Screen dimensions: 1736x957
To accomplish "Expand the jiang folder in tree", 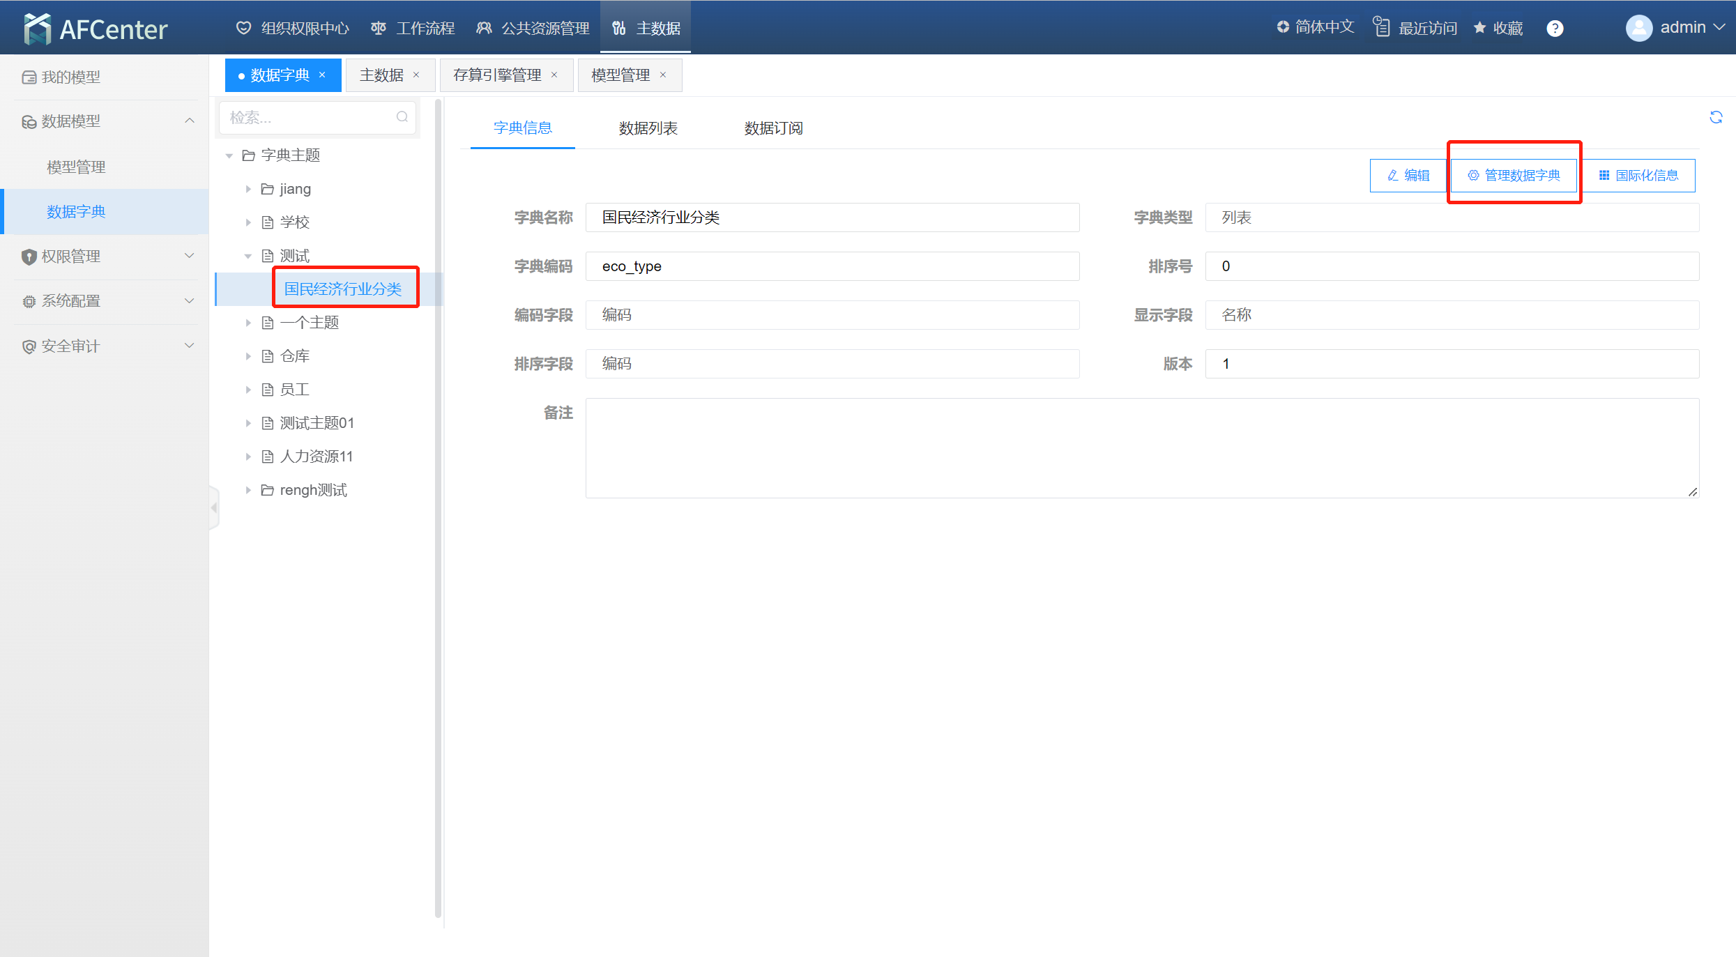I will [248, 189].
